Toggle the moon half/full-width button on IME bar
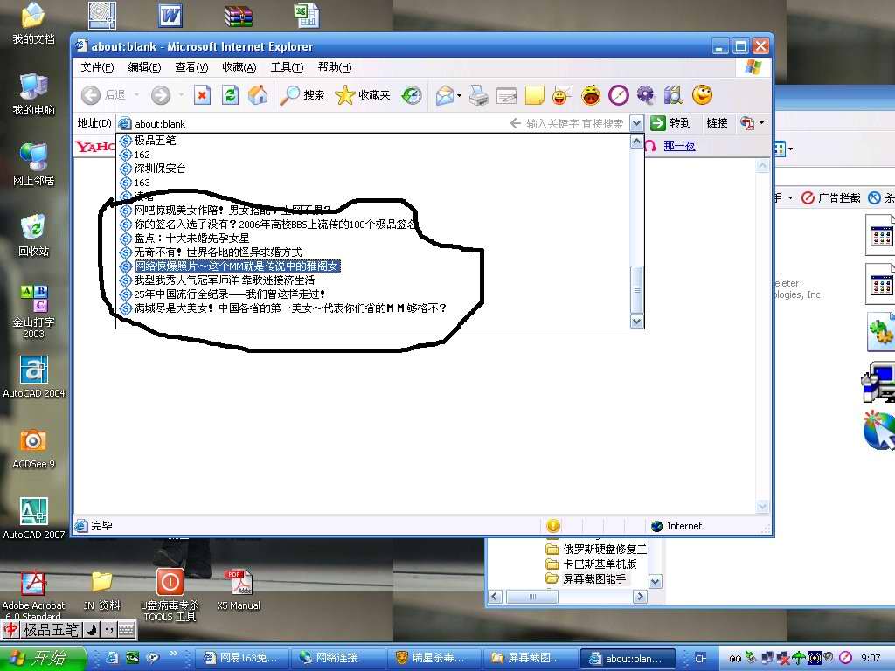Viewport: 895px width, 671px height. click(91, 630)
